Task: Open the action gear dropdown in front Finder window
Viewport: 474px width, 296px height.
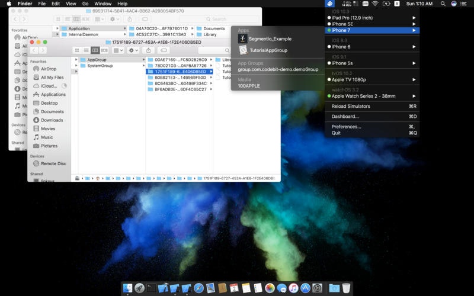Action: point(133,50)
